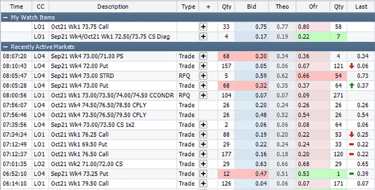Click plus icon for Oct21 Wk1 79.50 Call
375x190 pixels.
click(203, 184)
